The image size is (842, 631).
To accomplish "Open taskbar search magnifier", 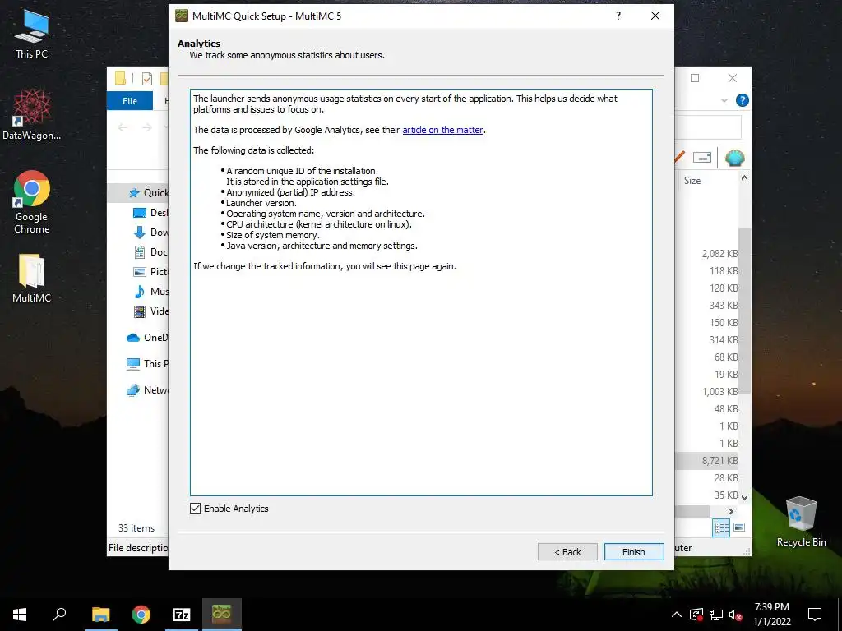I will [x=59, y=615].
